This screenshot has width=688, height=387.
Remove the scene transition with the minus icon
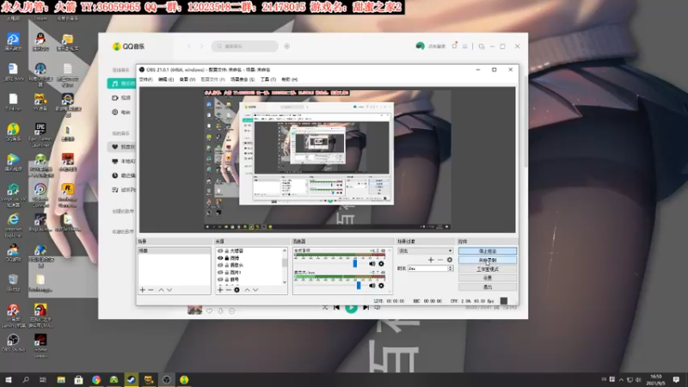click(440, 260)
